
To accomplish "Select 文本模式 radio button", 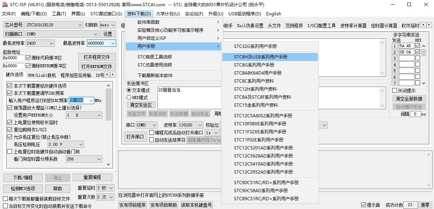I will tap(129, 90).
